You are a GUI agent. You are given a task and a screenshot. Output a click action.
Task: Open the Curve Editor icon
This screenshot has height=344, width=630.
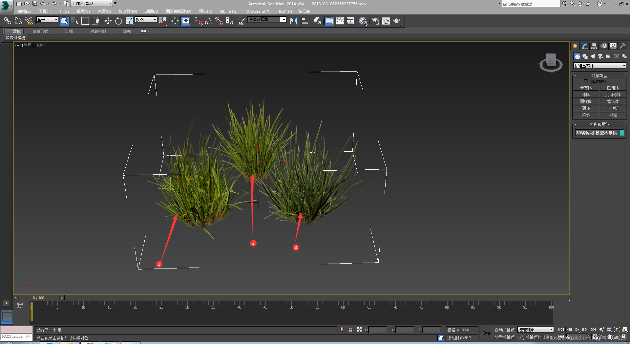340,21
